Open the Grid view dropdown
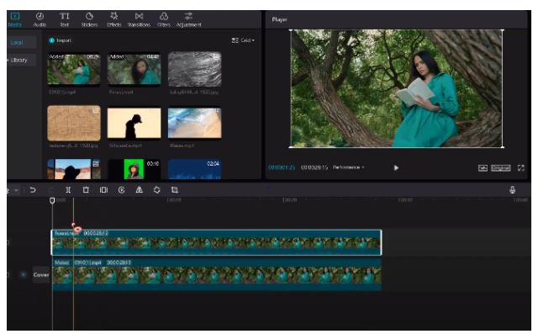The width and height of the screenshot is (533, 334). pos(243,40)
